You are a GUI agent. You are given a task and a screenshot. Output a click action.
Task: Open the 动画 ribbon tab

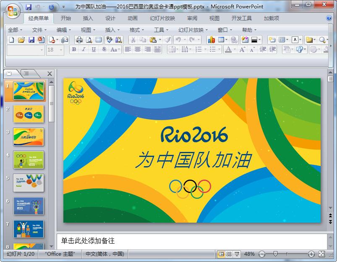[x=133, y=18]
